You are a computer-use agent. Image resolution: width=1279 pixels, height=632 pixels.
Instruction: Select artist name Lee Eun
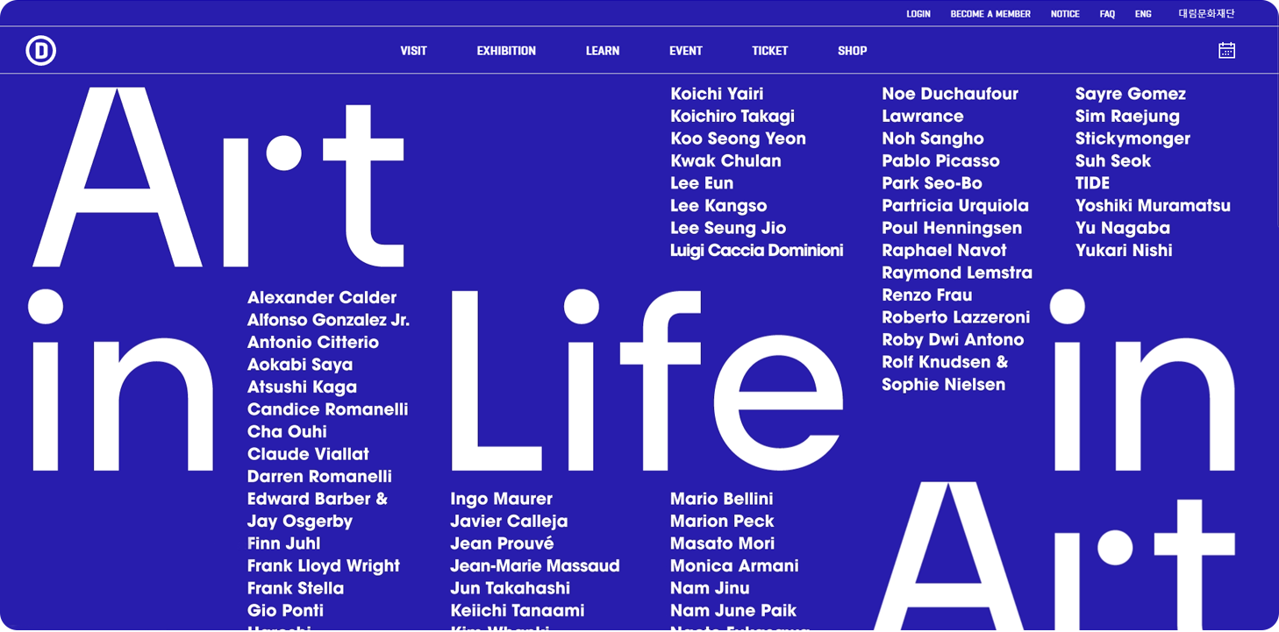[x=702, y=183]
